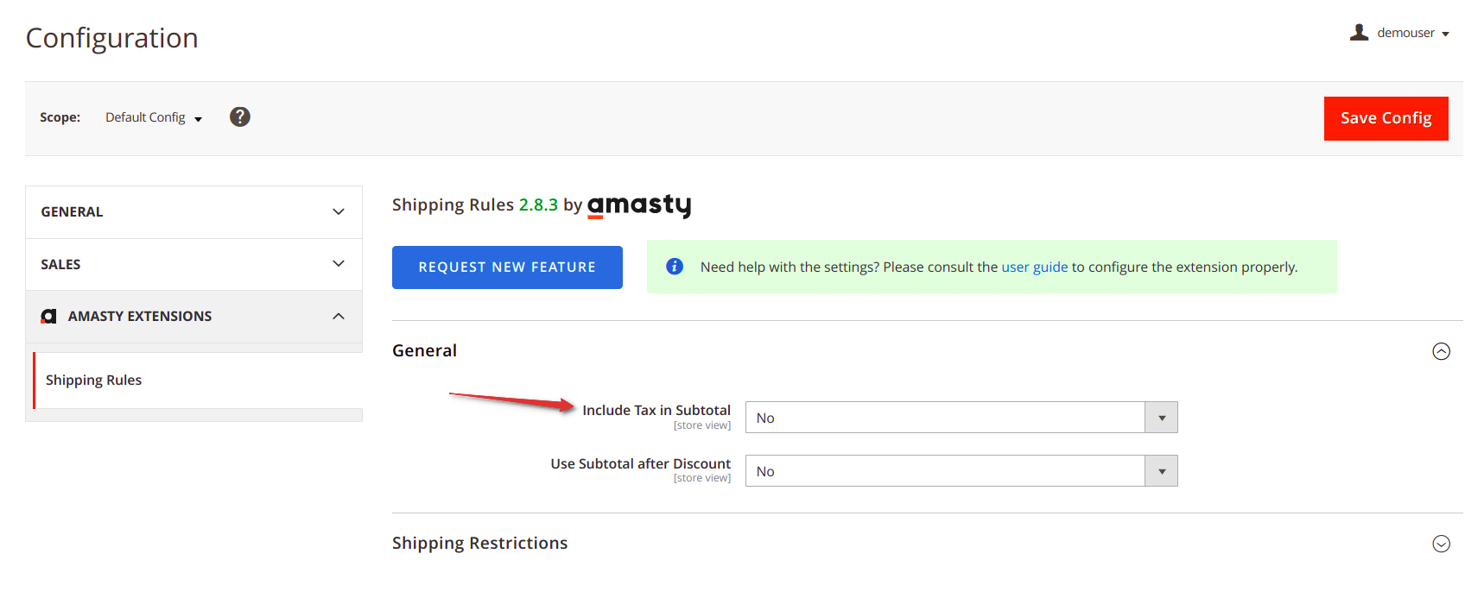Image resolution: width=1465 pixels, height=604 pixels.
Task: Expand Shipping Restrictions circle arrow icon
Action: tap(1441, 544)
